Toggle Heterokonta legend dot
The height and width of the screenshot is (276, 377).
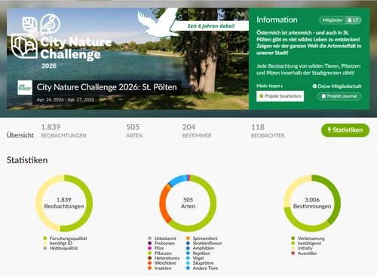click(x=150, y=258)
